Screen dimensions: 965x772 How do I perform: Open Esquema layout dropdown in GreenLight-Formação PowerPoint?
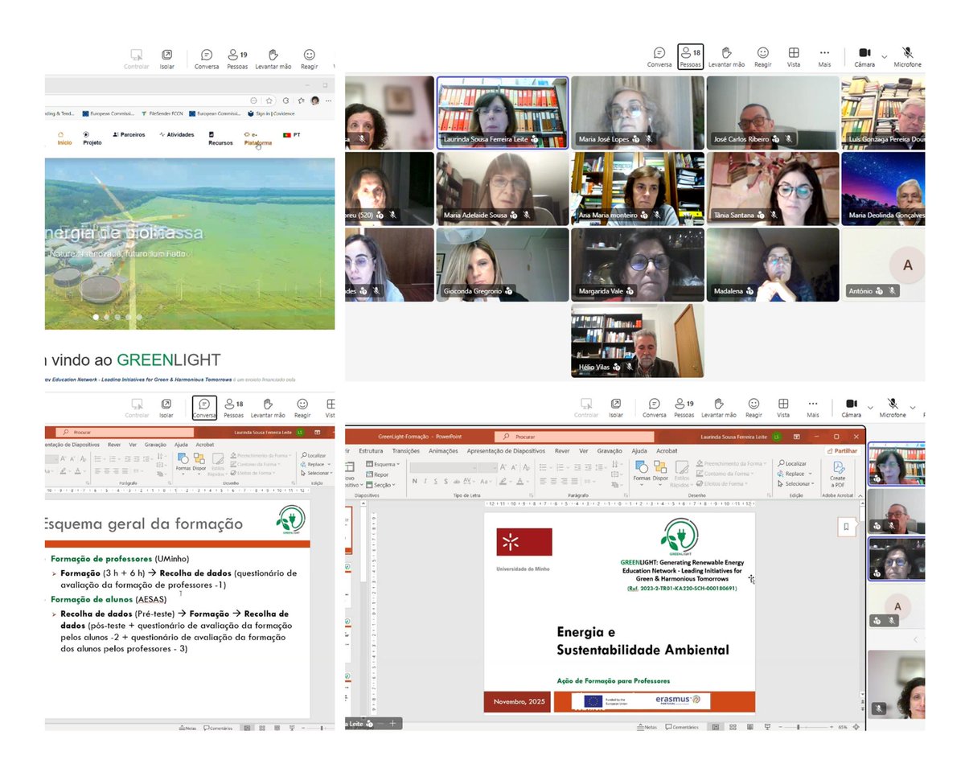coord(382,464)
